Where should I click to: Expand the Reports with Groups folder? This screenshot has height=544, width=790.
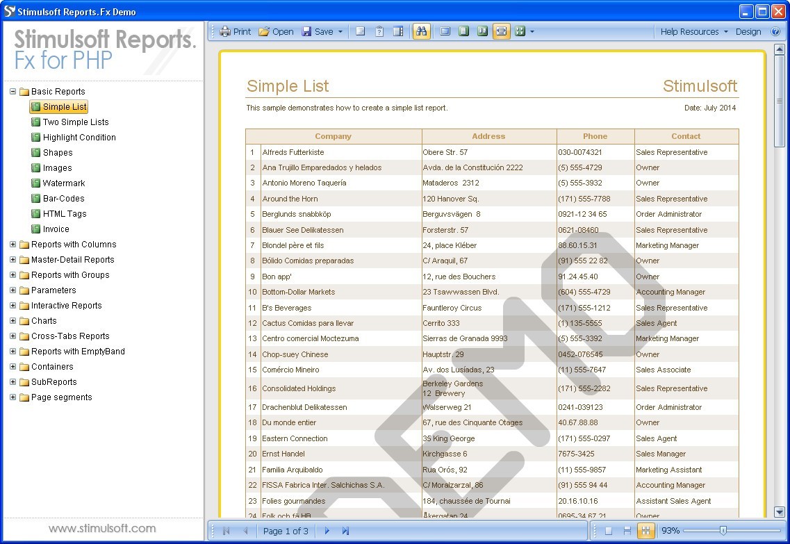[x=13, y=275]
